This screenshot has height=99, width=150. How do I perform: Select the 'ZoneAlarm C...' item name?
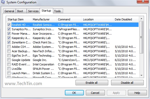pyautogui.click(x=21, y=42)
